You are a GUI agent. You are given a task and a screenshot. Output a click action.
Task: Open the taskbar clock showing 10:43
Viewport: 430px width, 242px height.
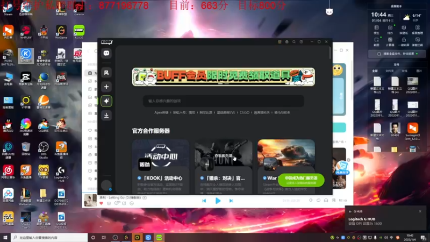[410, 237]
